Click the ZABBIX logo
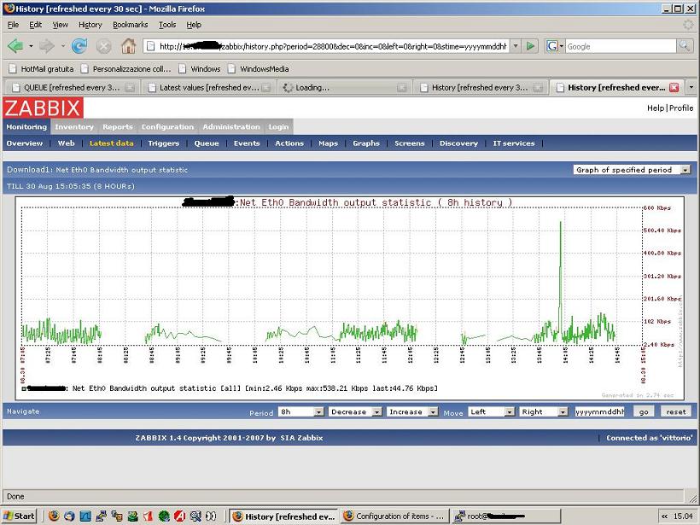The image size is (700, 525). tap(43, 108)
